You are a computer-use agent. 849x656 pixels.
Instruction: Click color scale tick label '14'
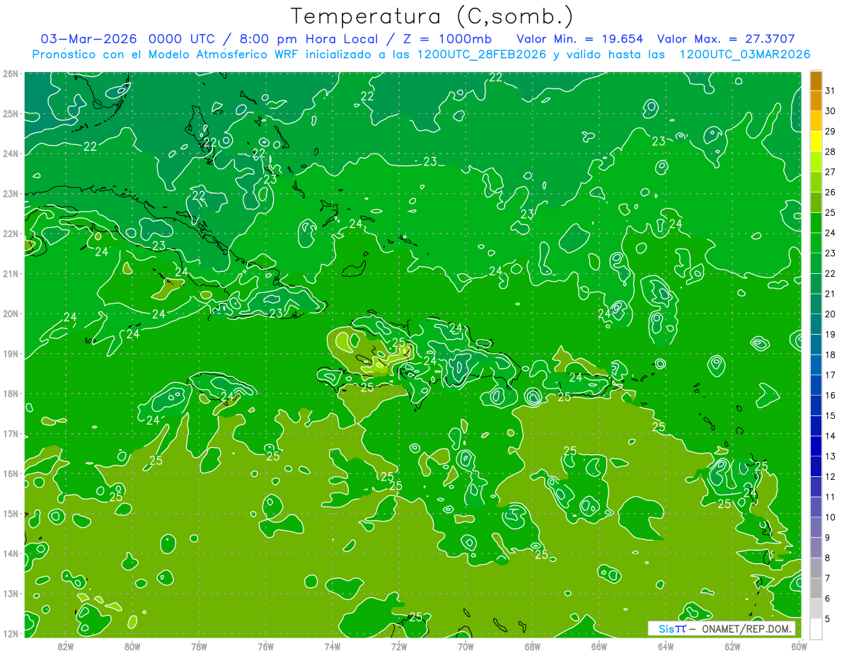tap(830, 435)
